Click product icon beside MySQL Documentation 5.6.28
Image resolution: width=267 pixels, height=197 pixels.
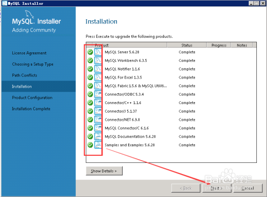pyautogui.click(x=98, y=137)
